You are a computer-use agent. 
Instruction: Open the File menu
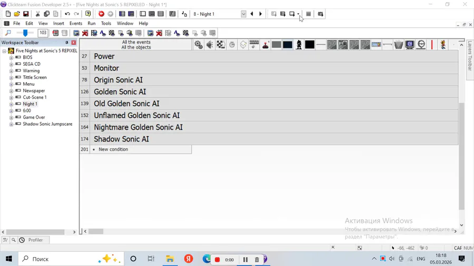(x=17, y=23)
